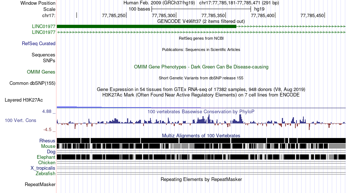Click the LINC01977 intron arrow line

[x=201, y=32]
